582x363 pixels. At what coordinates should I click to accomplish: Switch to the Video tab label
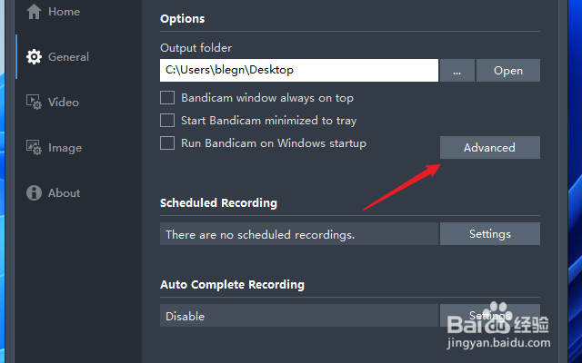[x=64, y=103]
